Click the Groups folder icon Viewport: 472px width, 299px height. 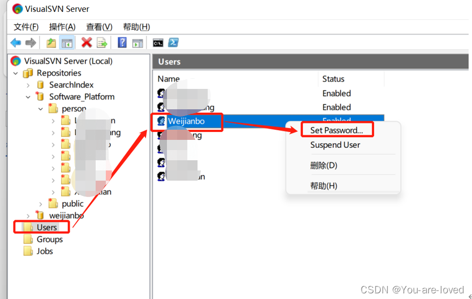[28, 239]
